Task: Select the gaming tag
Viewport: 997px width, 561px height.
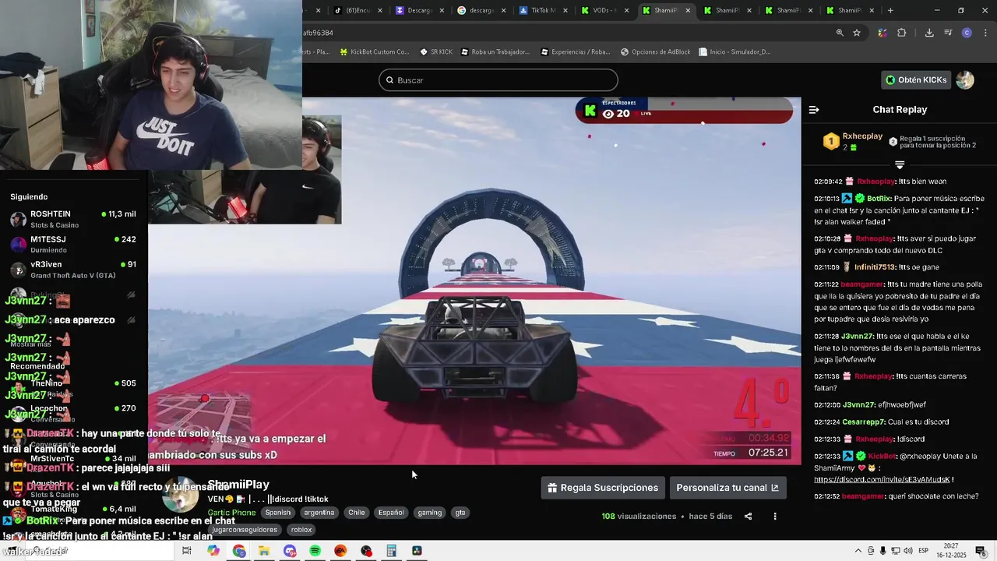Action: (429, 513)
